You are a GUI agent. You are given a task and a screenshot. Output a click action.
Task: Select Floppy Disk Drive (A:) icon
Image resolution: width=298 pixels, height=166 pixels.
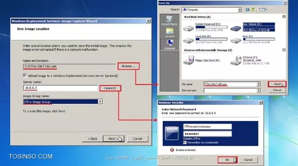click(x=189, y=61)
